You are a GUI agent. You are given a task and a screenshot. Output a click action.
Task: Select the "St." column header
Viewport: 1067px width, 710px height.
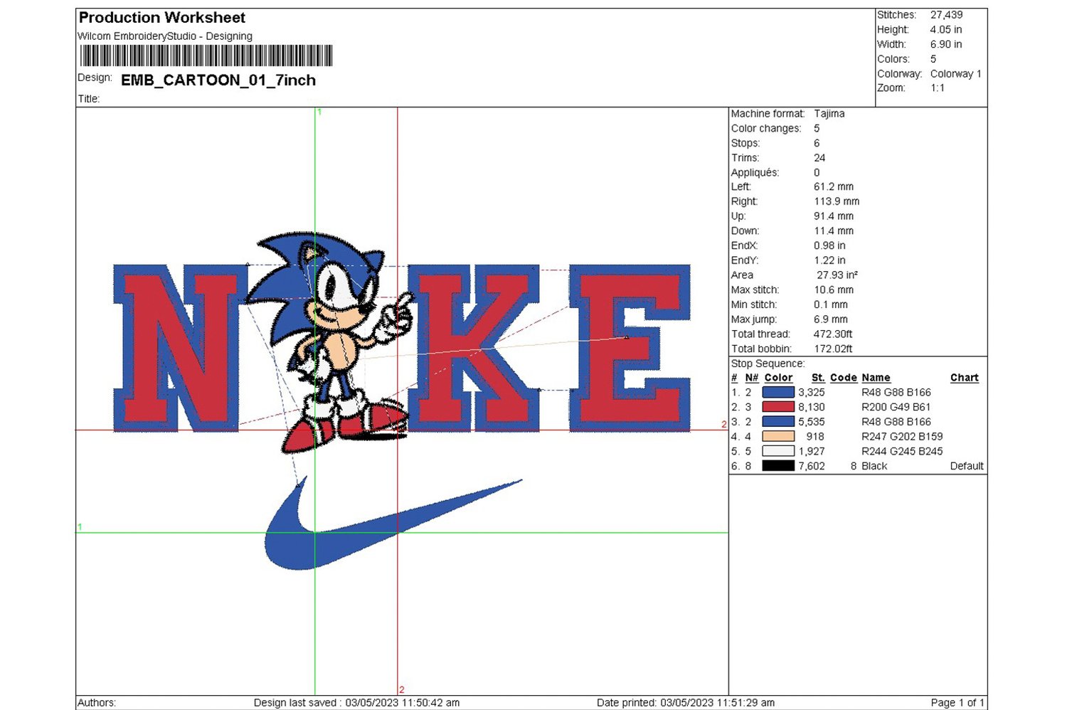click(x=818, y=378)
